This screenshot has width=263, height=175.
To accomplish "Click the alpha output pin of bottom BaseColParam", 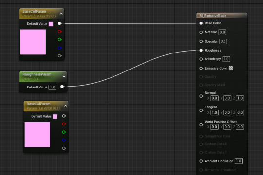I will pyautogui.click(x=64, y=148).
